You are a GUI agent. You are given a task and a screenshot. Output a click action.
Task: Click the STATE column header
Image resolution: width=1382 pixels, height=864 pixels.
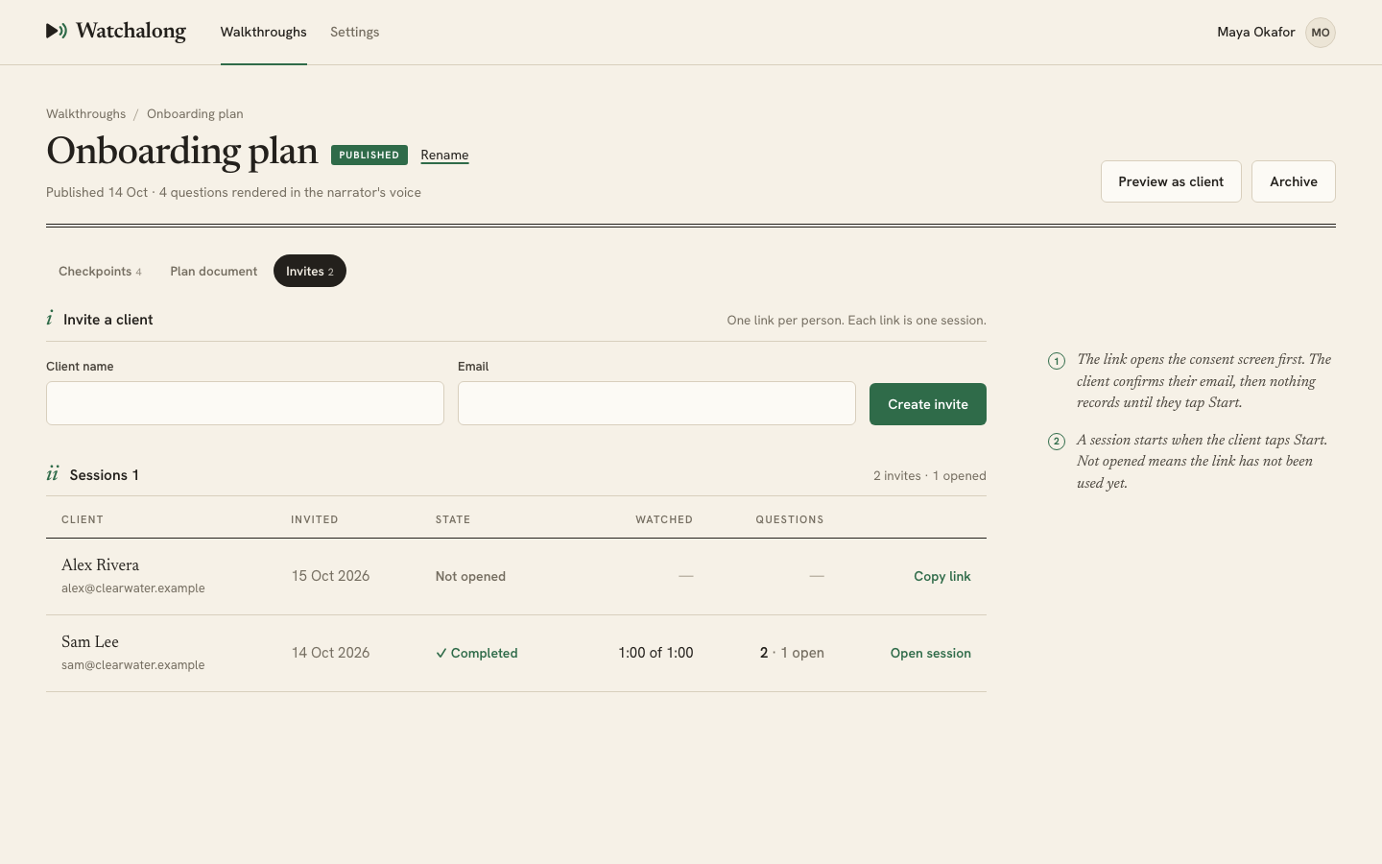(453, 519)
